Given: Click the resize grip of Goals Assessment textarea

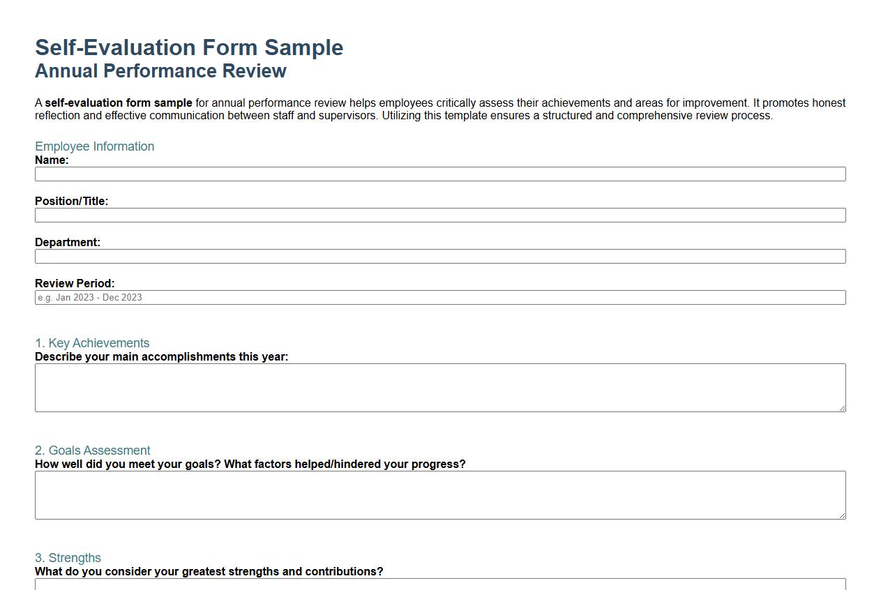Looking at the screenshot, I should [842, 517].
